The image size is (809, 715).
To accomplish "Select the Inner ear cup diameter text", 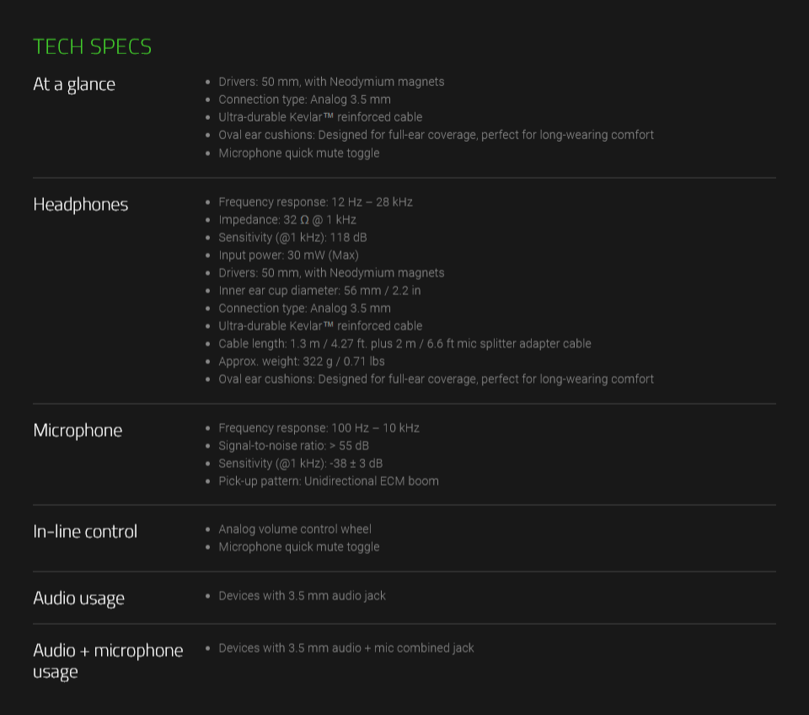I will (319, 291).
